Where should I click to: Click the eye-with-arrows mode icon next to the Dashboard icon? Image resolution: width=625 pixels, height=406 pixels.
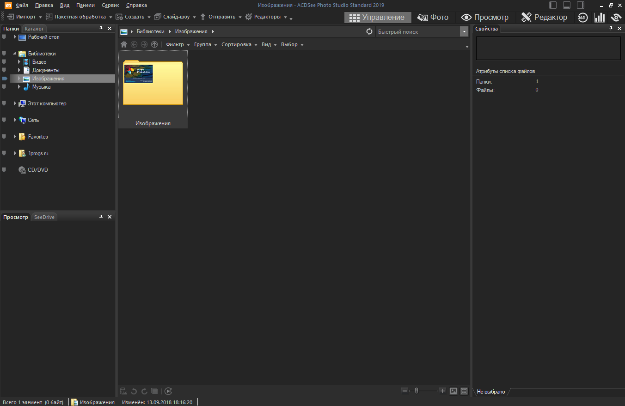coord(616,18)
